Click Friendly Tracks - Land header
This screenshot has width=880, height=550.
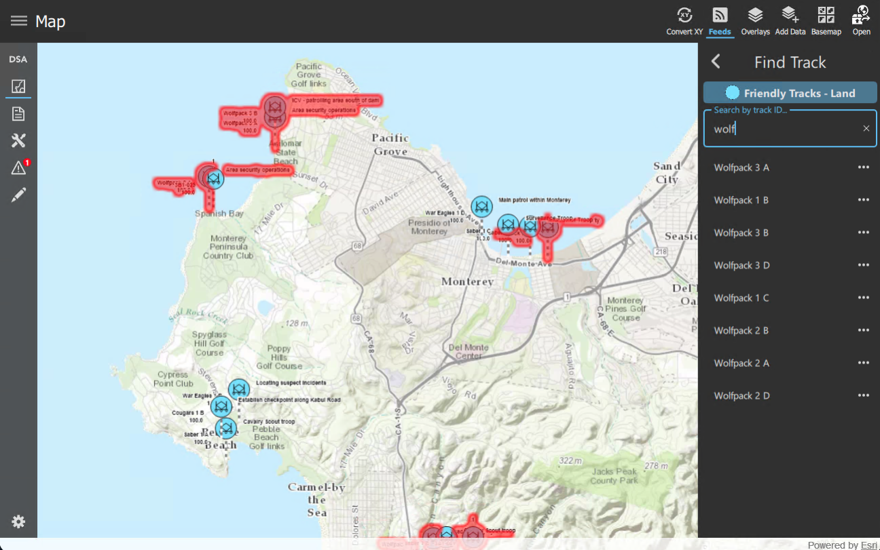(790, 93)
